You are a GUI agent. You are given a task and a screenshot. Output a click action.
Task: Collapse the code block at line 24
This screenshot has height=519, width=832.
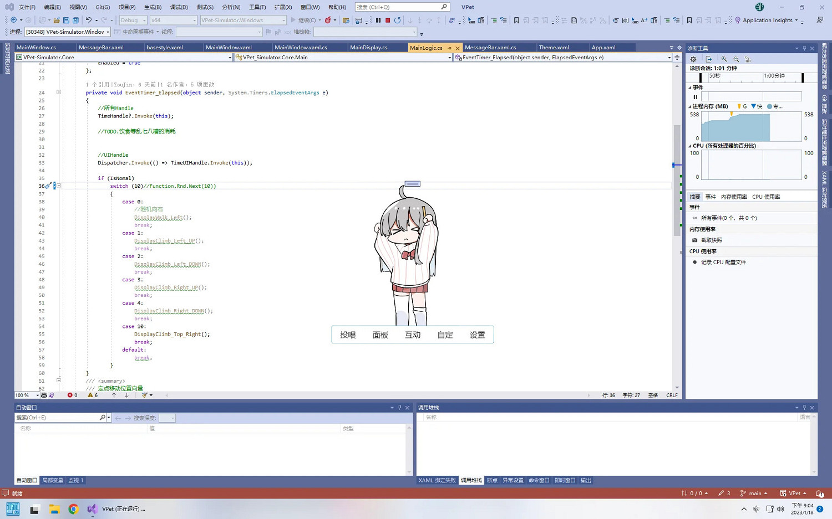point(58,93)
